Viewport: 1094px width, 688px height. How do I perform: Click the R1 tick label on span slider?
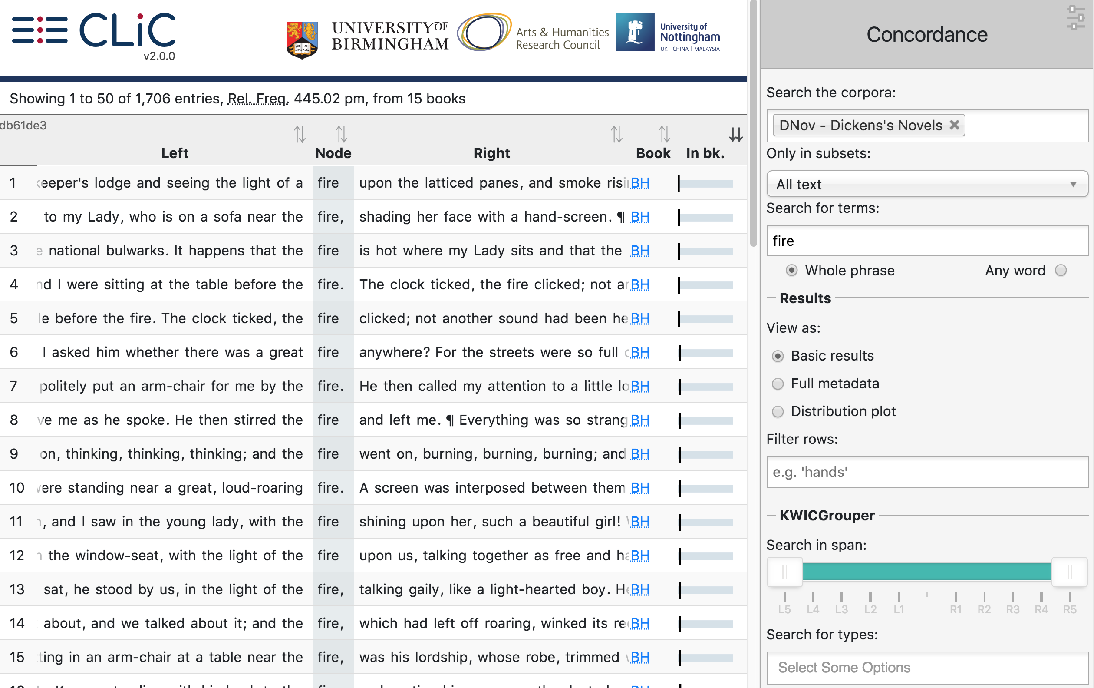click(956, 609)
